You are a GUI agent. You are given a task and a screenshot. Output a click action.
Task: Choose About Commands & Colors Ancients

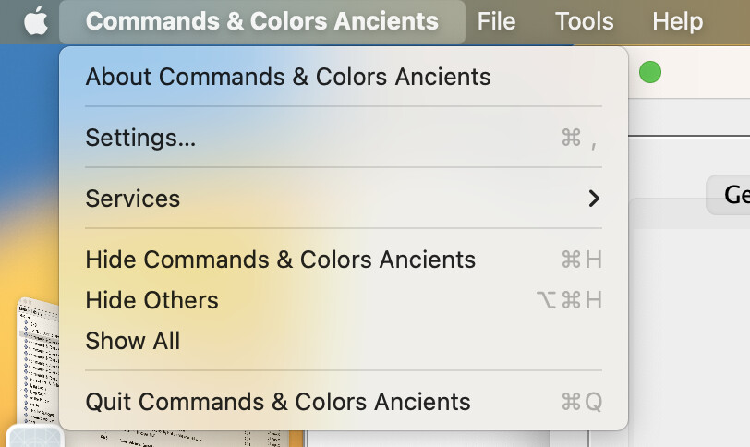coord(344,77)
